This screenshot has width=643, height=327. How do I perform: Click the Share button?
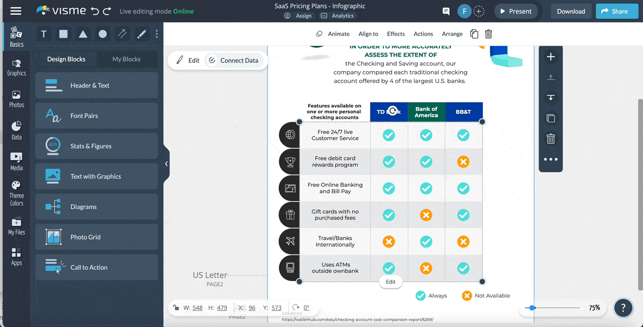617,10
